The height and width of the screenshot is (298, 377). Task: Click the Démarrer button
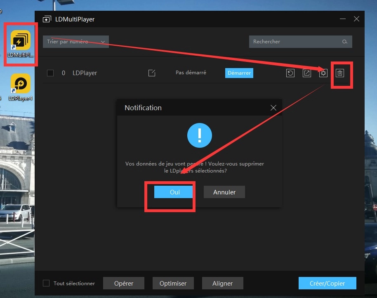tap(239, 73)
